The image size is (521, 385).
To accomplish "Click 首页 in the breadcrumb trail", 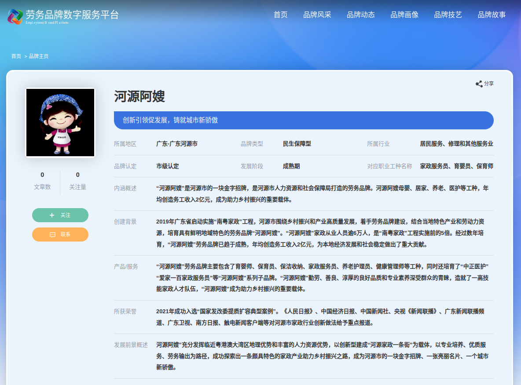I will pyautogui.click(x=16, y=56).
